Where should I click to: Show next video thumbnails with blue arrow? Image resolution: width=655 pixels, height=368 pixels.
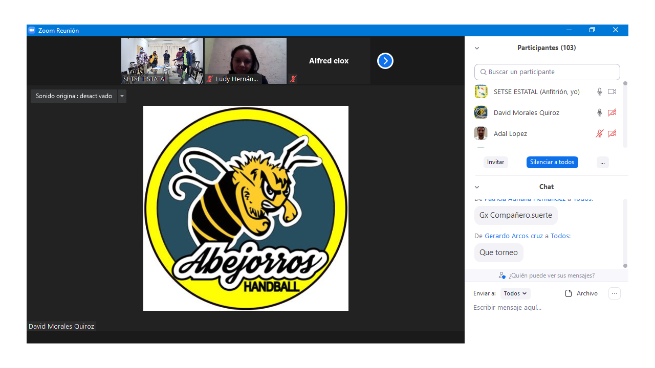(x=385, y=61)
